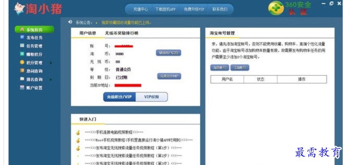Click the icon beside 账户设置

pos(22,88)
